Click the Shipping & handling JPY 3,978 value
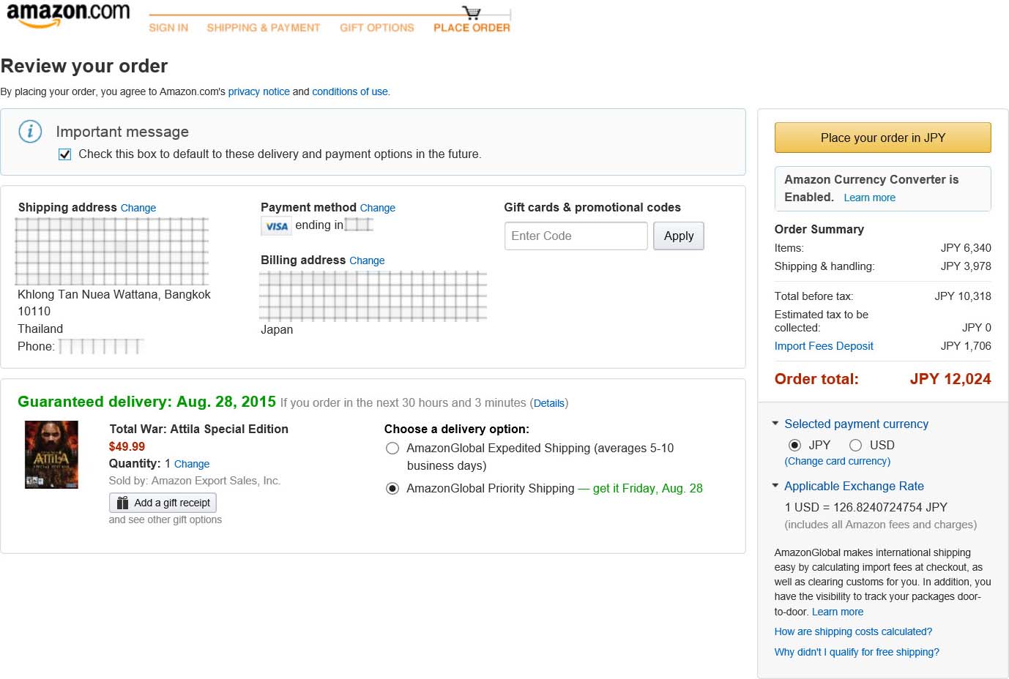This screenshot has width=1009, height=679. [x=966, y=266]
